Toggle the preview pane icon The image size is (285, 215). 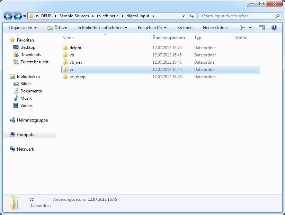click(262, 28)
